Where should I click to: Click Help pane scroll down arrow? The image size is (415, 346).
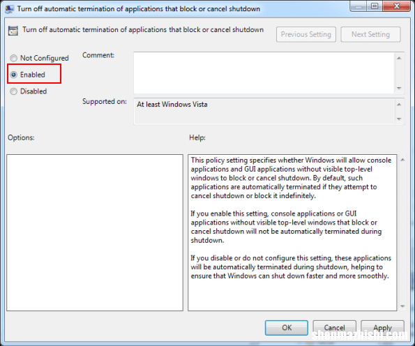coord(402,306)
